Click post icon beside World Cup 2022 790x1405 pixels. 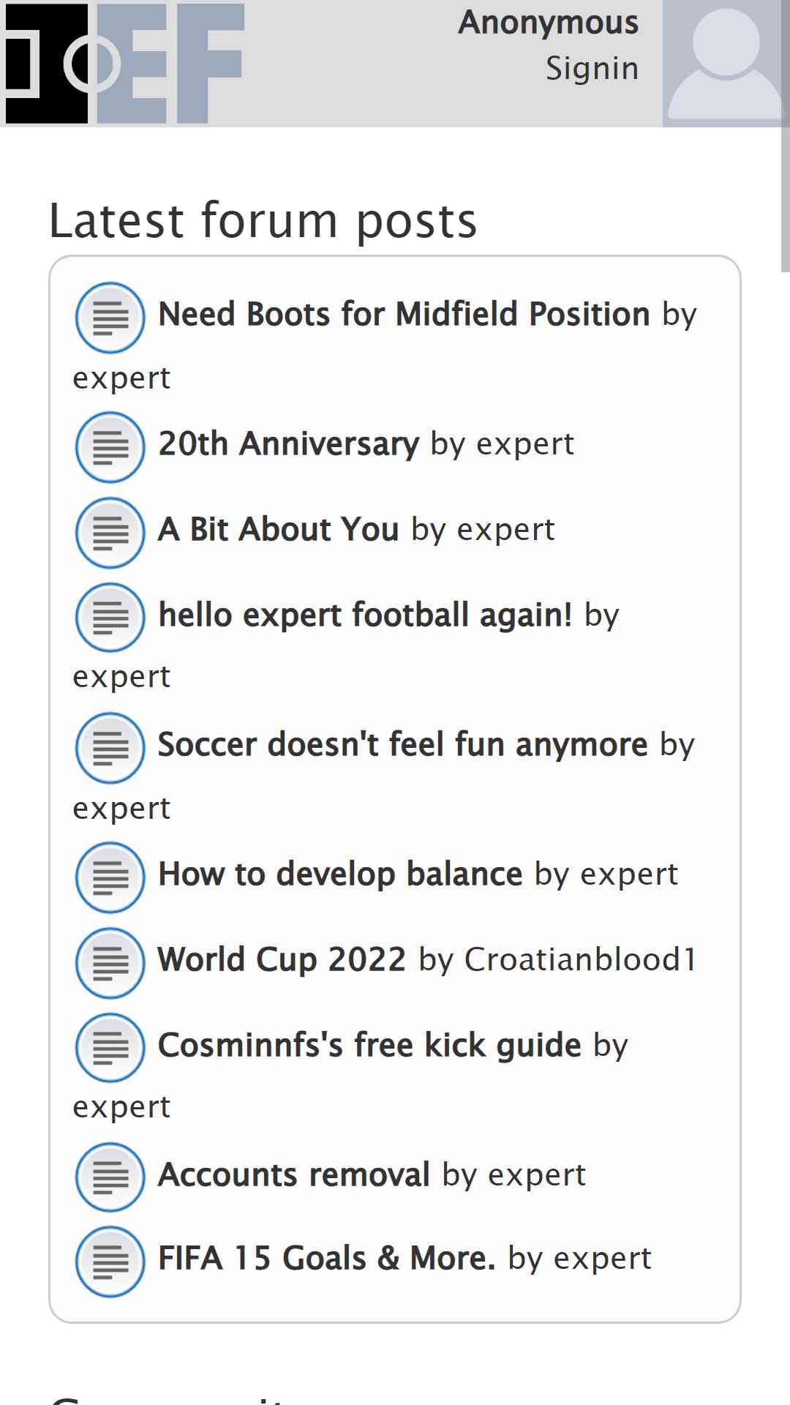pyautogui.click(x=110, y=963)
